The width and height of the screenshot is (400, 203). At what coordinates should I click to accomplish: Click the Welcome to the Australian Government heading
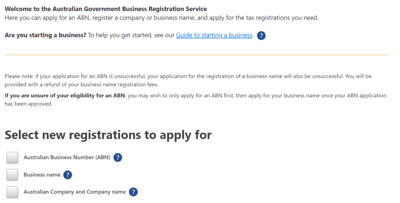106,9
